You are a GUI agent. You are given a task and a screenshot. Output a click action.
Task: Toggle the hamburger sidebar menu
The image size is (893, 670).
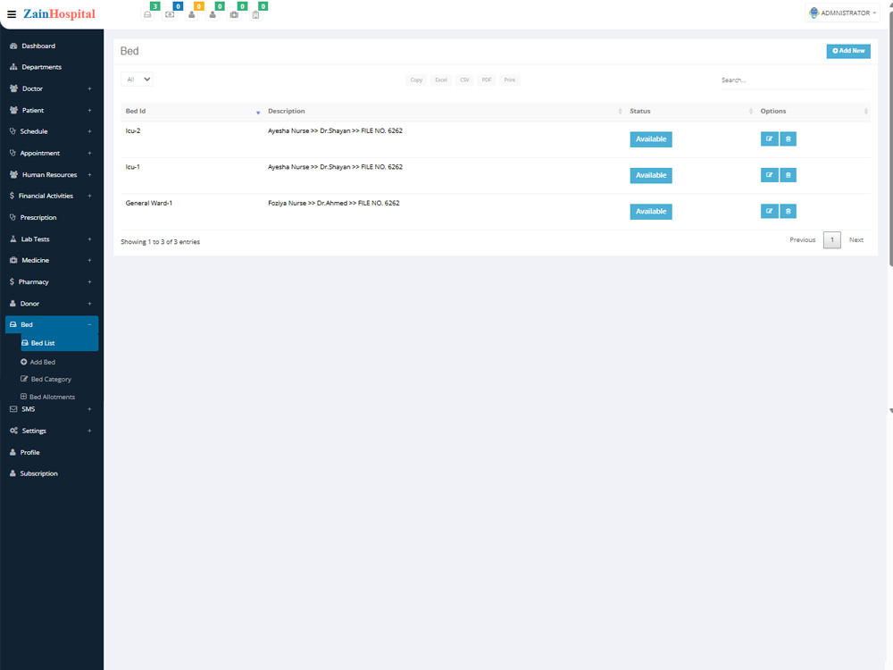click(12, 13)
